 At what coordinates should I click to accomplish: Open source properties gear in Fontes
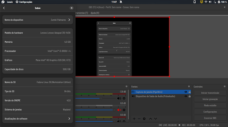(x=144, y=119)
